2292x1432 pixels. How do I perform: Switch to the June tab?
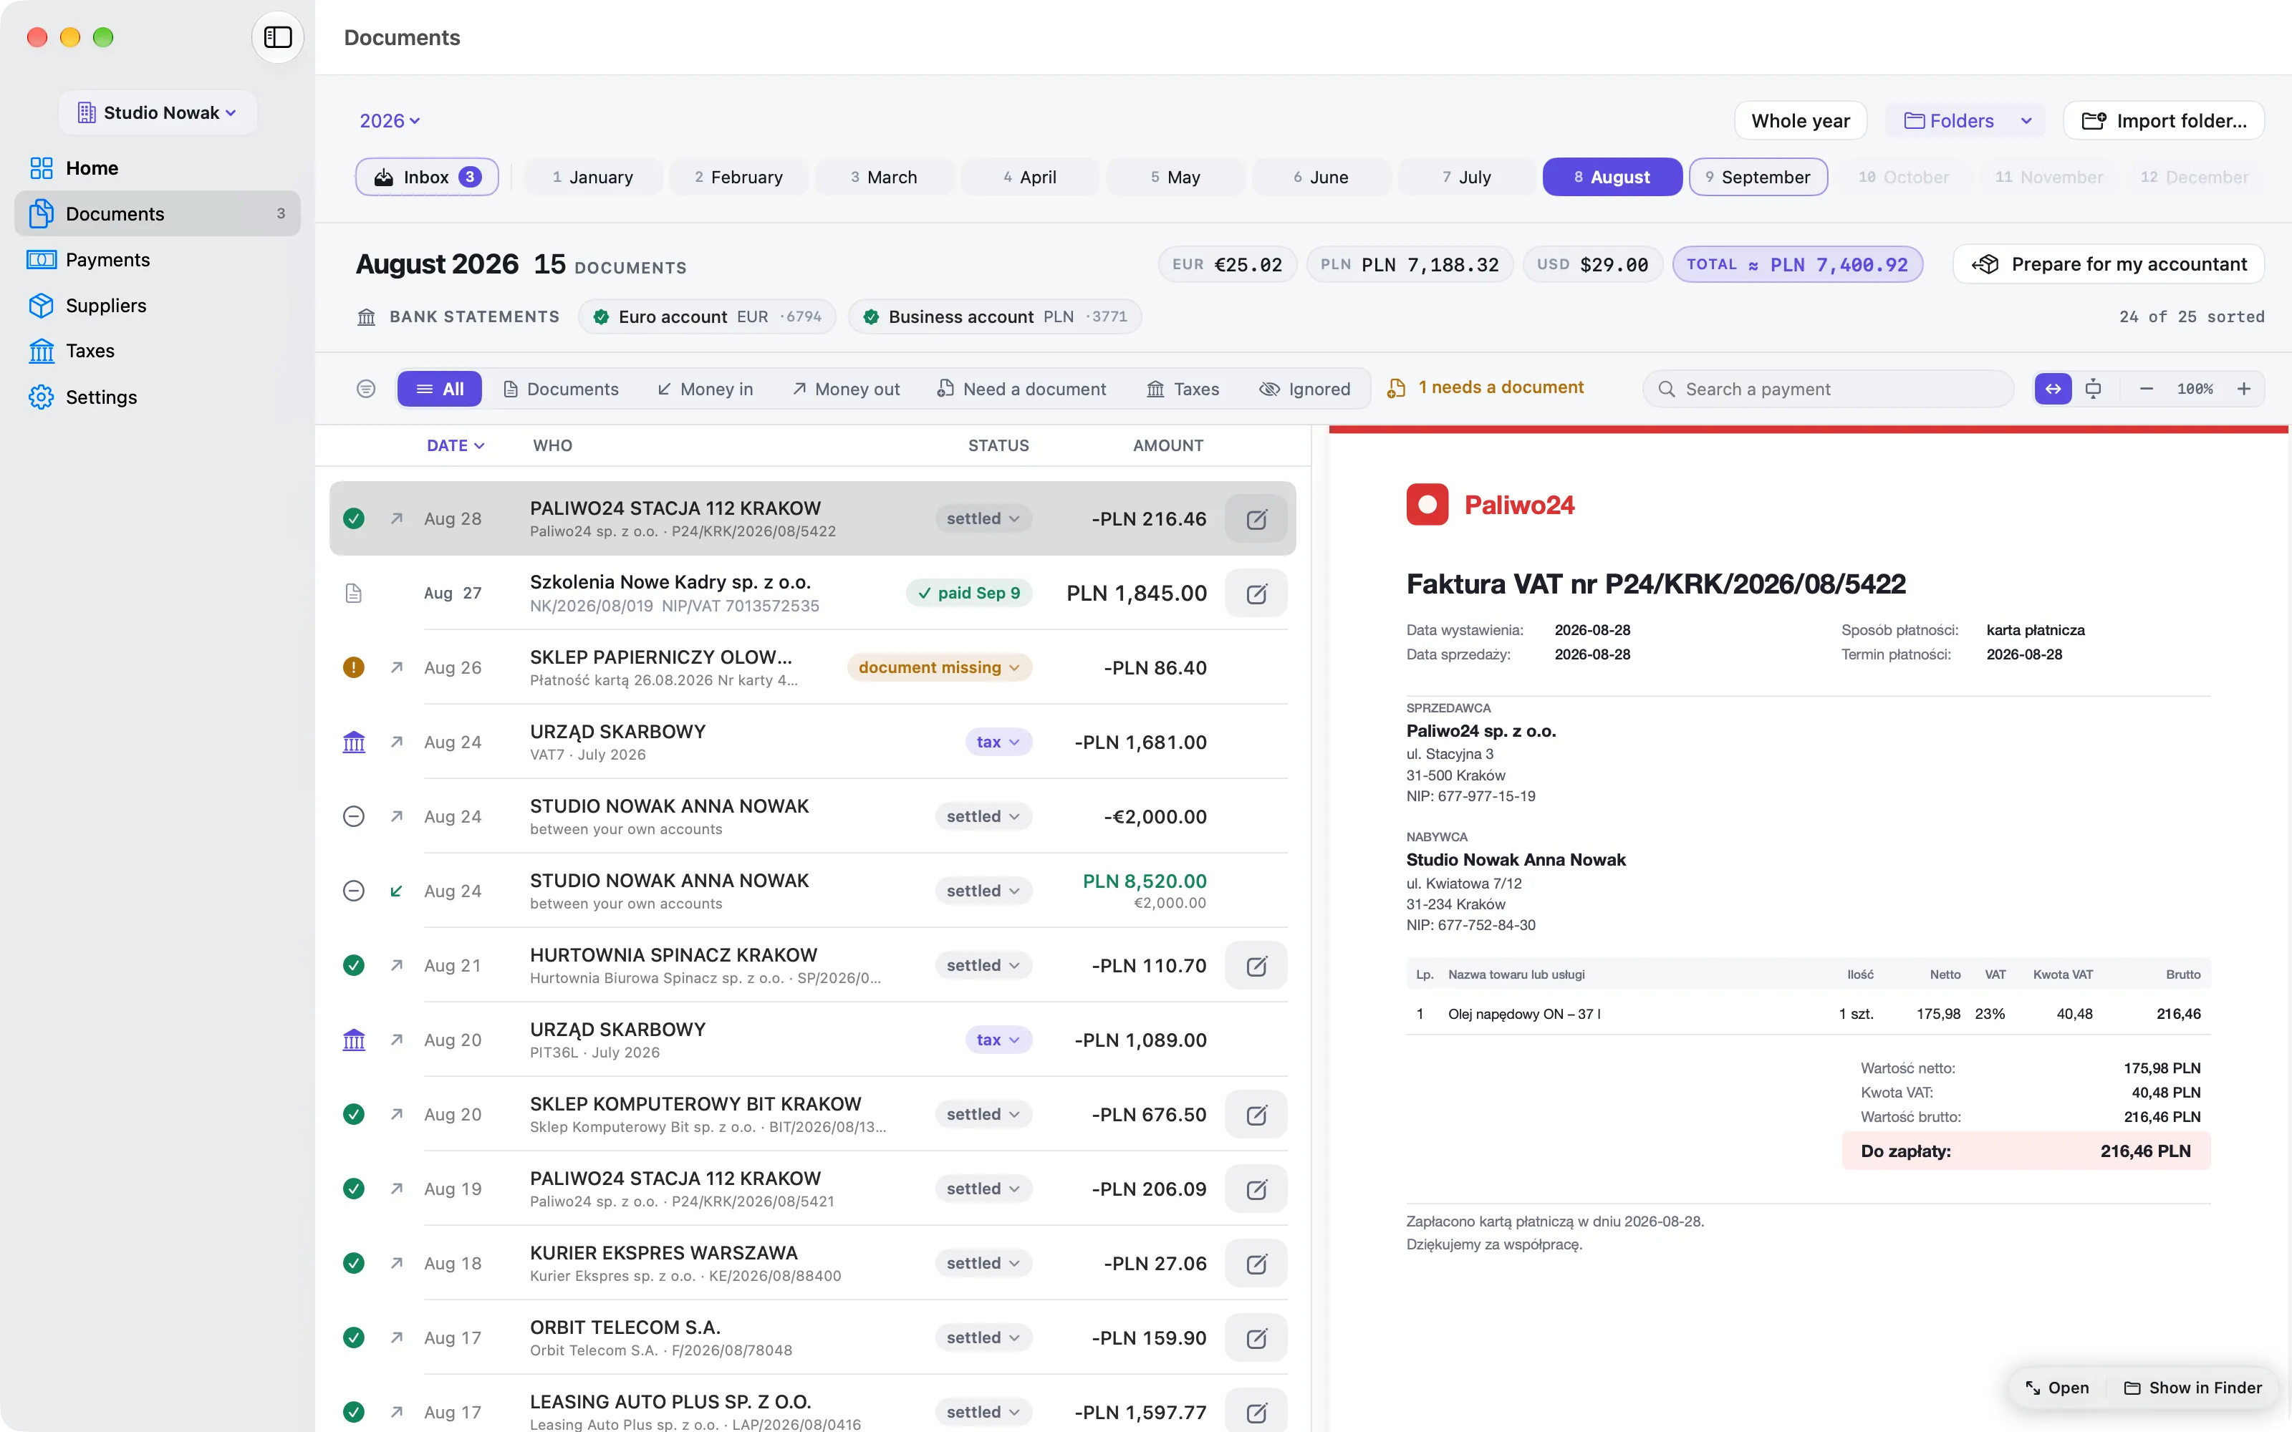pos(1321,177)
